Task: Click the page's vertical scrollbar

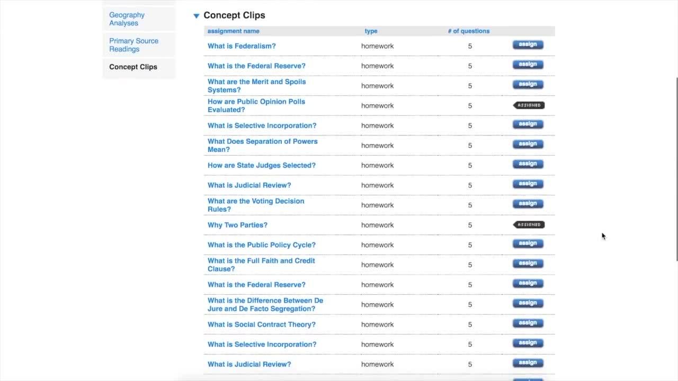Action: (675, 169)
